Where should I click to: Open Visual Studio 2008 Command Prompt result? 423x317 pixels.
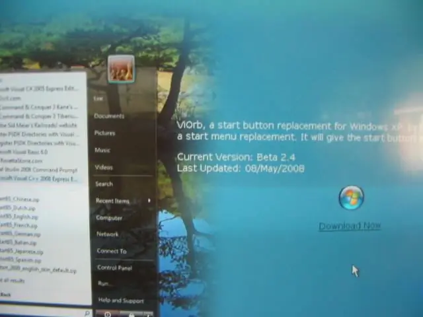tap(38, 170)
